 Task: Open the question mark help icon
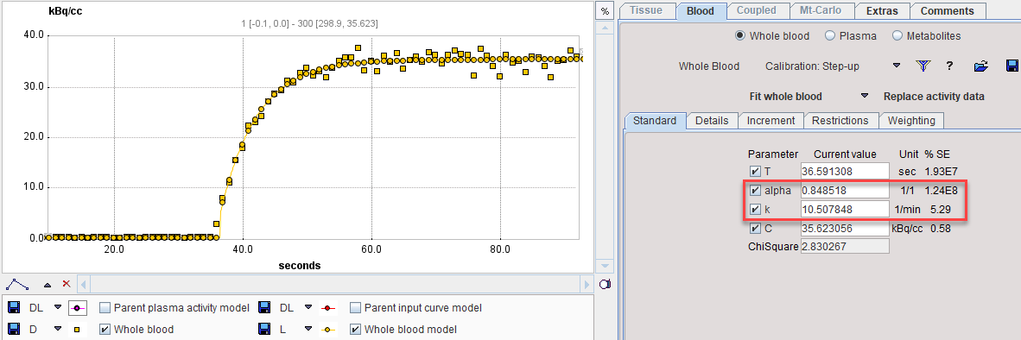coord(950,66)
